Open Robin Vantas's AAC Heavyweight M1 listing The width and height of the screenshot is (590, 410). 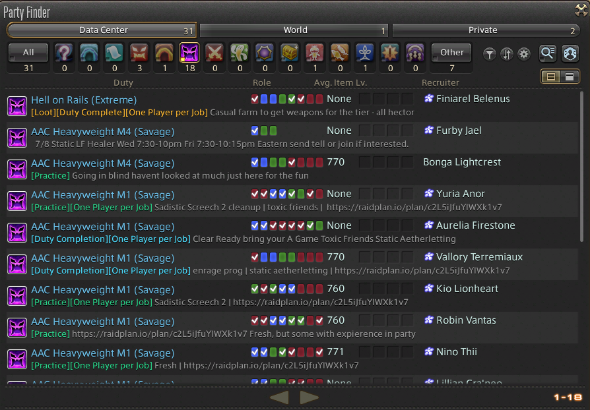pos(292,327)
